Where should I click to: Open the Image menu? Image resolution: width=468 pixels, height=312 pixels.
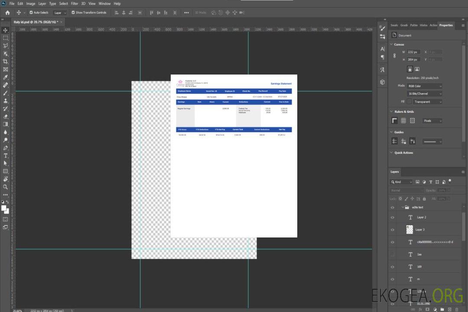pyautogui.click(x=30, y=3)
